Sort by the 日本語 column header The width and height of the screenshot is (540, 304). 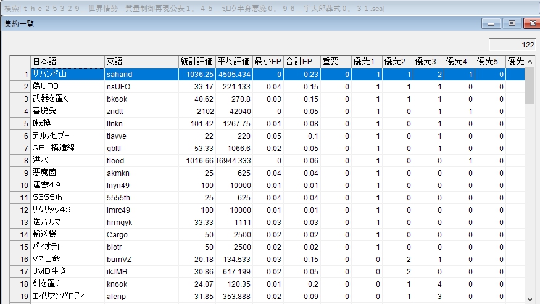click(67, 62)
